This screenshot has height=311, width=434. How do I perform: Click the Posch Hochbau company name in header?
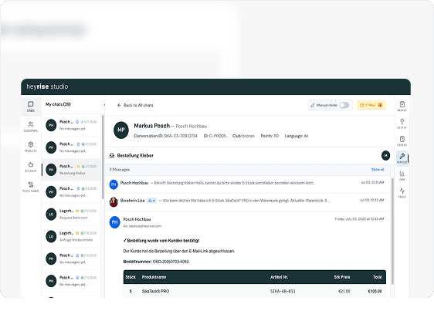(x=192, y=126)
